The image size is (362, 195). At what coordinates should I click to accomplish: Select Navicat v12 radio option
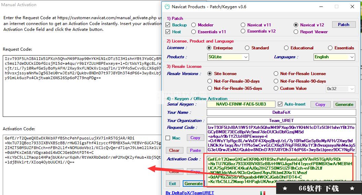click(x=296, y=25)
